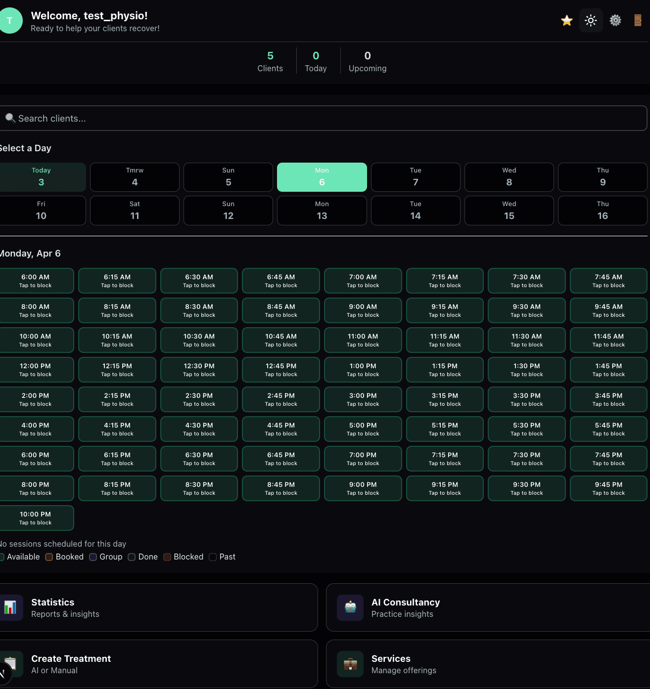The width and height of the screenshot is (650, 689).
Task: Click the Past legend marker
Action: click(213, 557)
